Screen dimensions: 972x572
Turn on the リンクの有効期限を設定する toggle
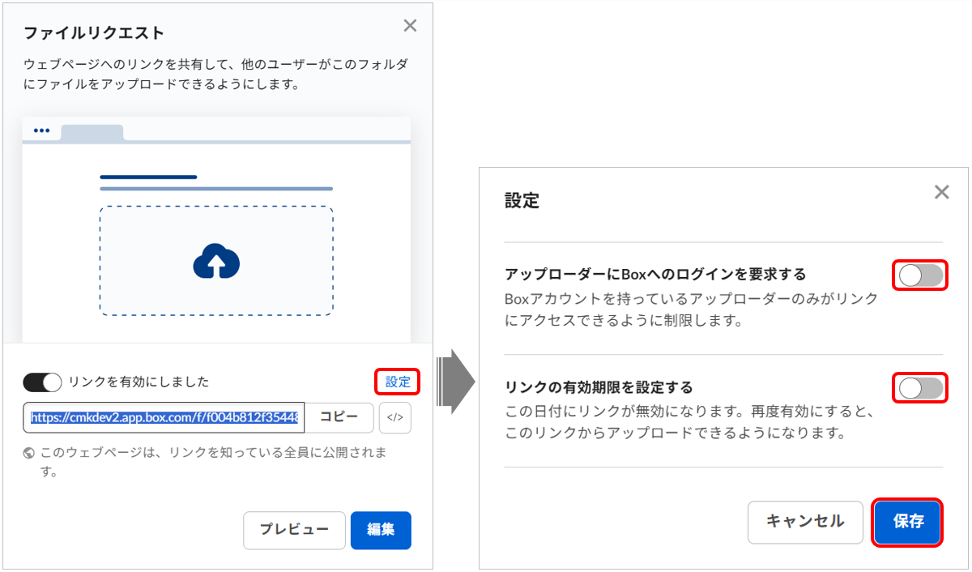coord(921,389)
